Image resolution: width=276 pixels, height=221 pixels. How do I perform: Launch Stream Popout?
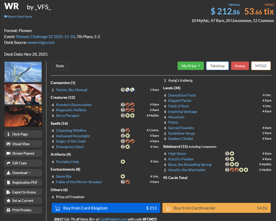coord(23,153)
